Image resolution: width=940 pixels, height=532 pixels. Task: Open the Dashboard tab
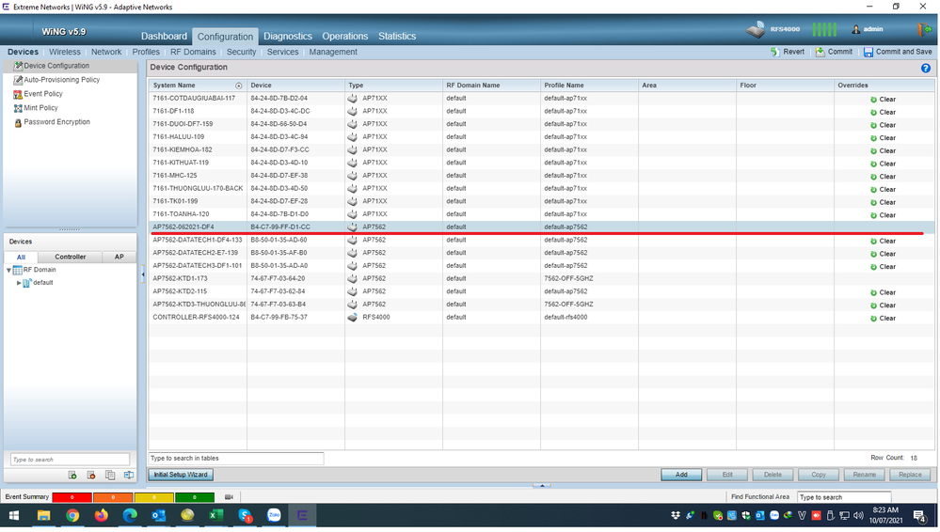(164, 37)
